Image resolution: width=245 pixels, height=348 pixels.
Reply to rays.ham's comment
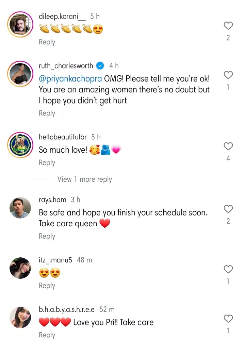[47, 236]
